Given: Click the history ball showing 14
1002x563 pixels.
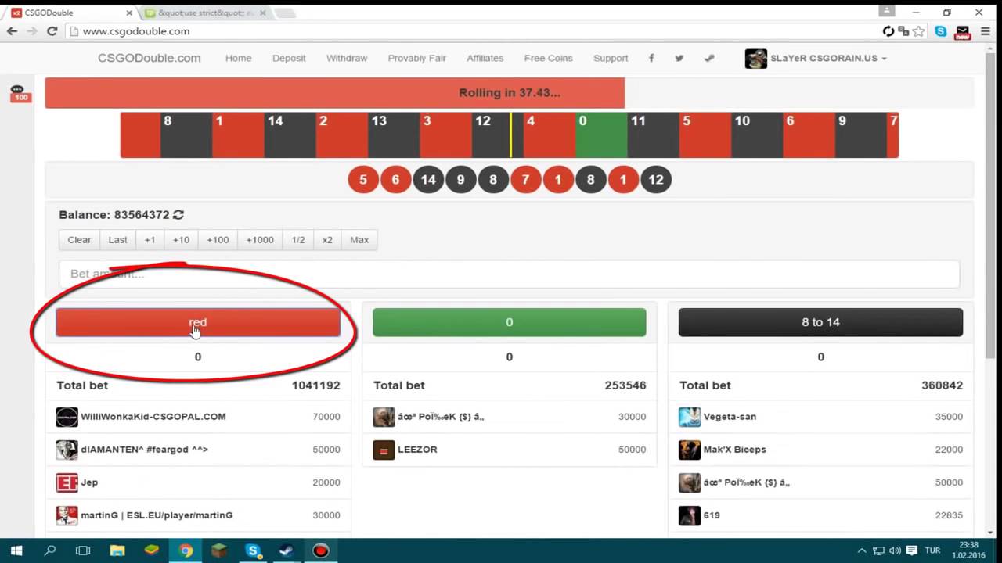Looking at the screenshot, I should click(428, 180).
